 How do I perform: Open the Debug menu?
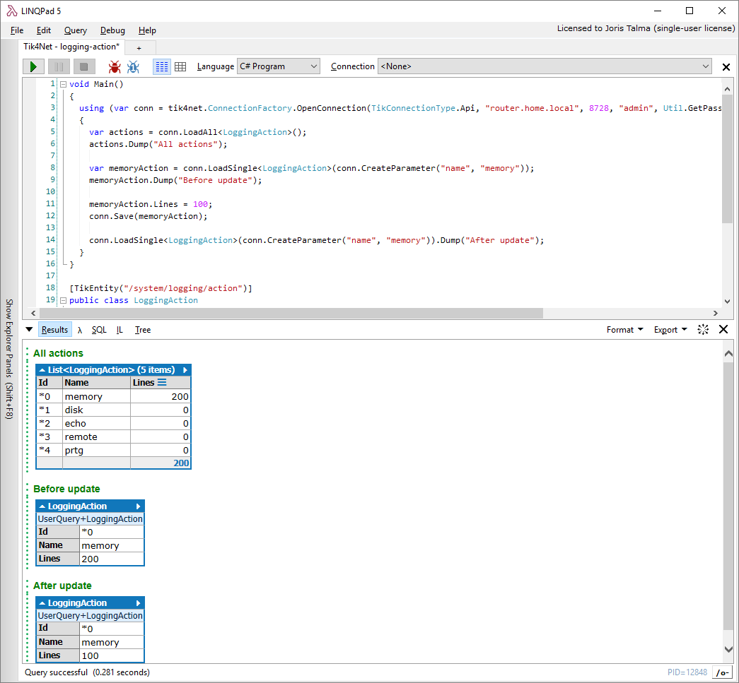pos(112,30)
